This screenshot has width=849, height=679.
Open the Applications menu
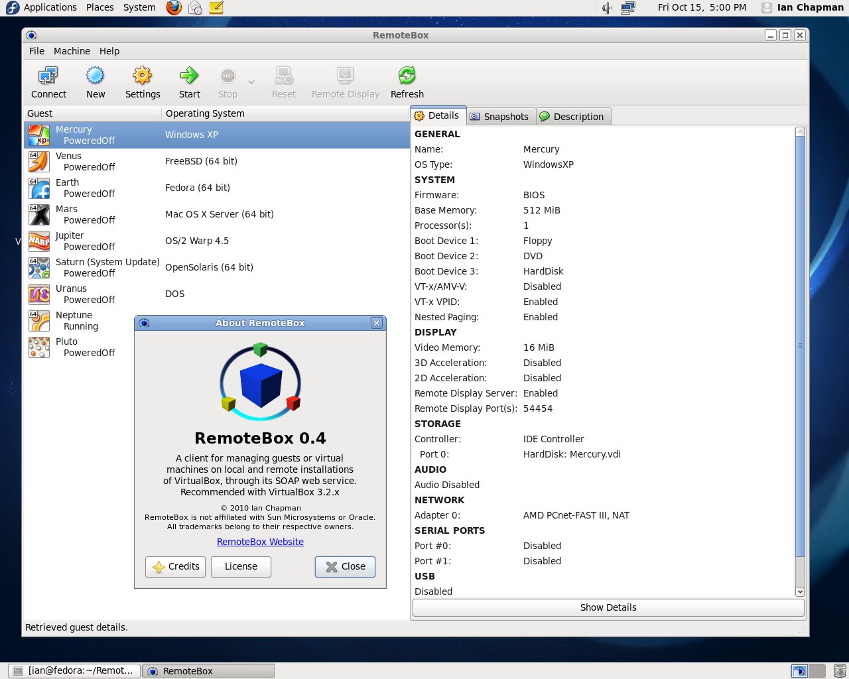(x=50, y=7)
